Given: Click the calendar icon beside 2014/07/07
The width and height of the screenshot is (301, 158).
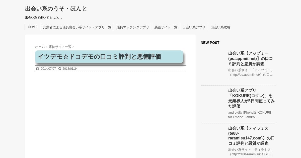Looking at the screenshot, I should 38,69.
